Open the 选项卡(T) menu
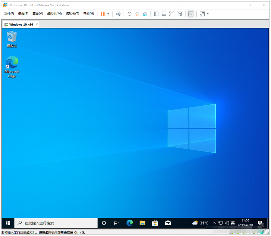Viewport: 271px width, 236px height. click(72, 14)
